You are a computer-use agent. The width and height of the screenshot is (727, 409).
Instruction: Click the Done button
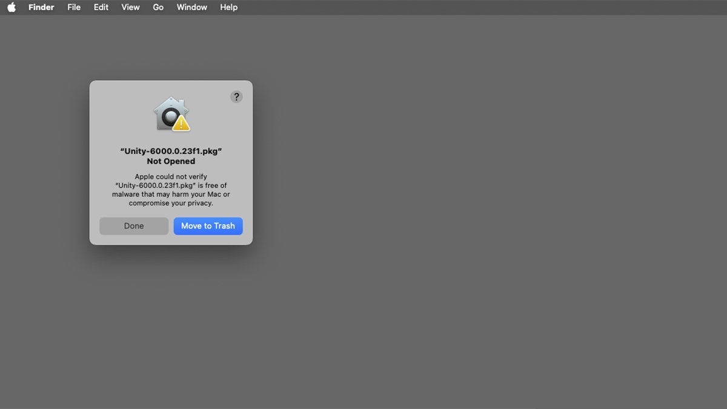[x=134, y=226]
